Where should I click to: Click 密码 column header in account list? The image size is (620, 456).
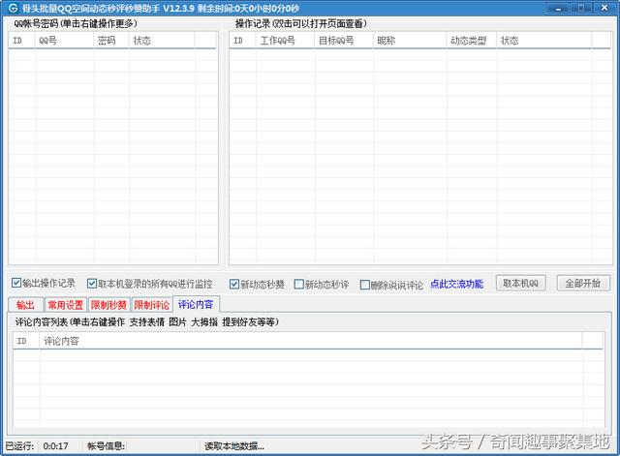[x=111, y=41]
